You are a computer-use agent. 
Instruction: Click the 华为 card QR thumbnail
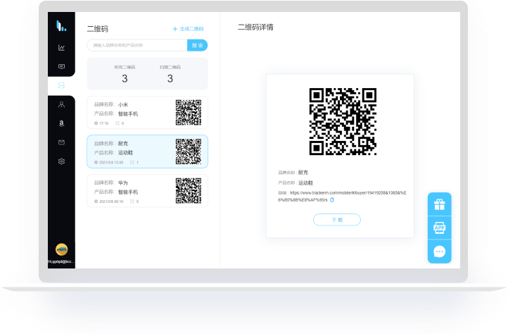pos(189,190)
